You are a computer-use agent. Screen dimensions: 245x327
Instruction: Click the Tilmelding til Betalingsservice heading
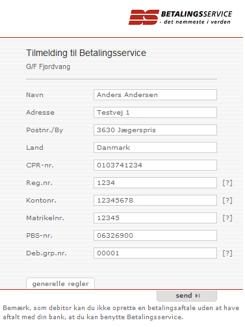86,53
